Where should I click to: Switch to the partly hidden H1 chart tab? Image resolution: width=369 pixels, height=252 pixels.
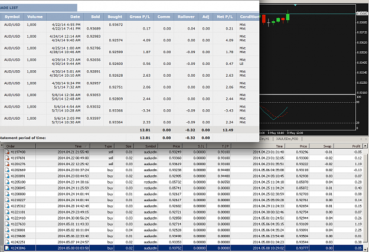click(x=265, y=139)
